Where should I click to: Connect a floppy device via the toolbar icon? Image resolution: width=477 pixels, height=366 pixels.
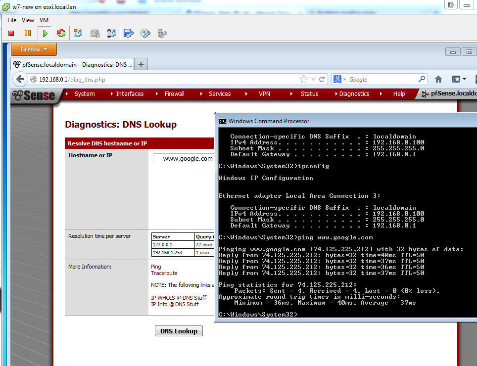[128, 33]
